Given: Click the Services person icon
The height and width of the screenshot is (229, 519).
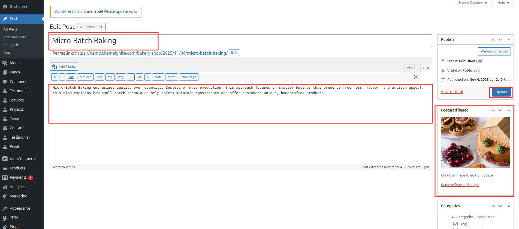Looking at the screenshot, I should [x=5, y=100].
